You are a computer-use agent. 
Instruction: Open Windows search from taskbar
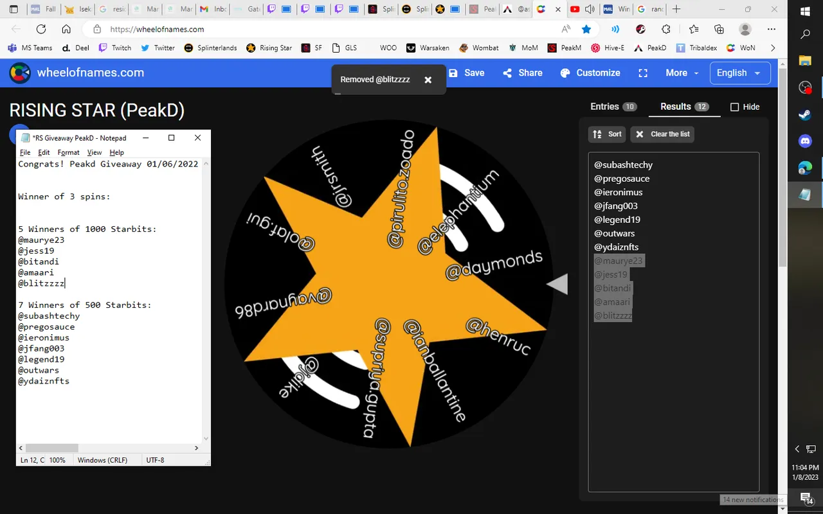coord(805,35)
